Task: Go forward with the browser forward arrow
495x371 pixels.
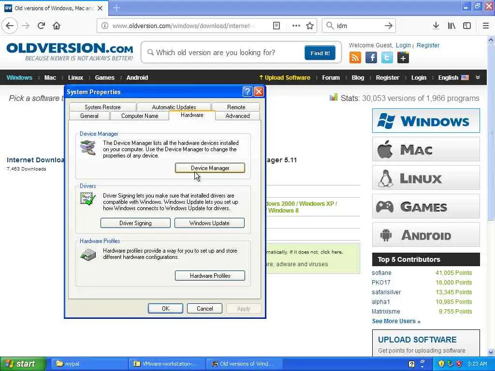Action: pyautogui.click(x=26, y=26)
